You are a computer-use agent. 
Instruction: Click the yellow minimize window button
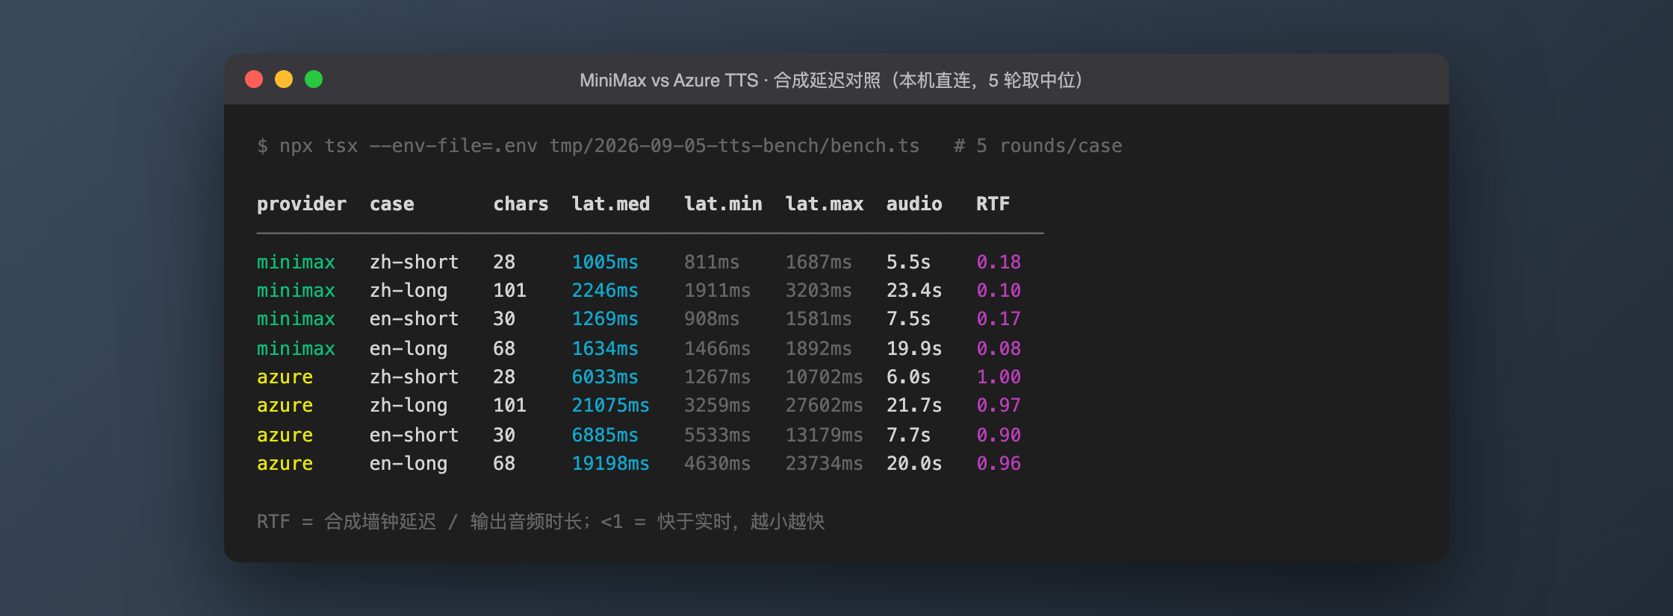click(x=284, y=79)
